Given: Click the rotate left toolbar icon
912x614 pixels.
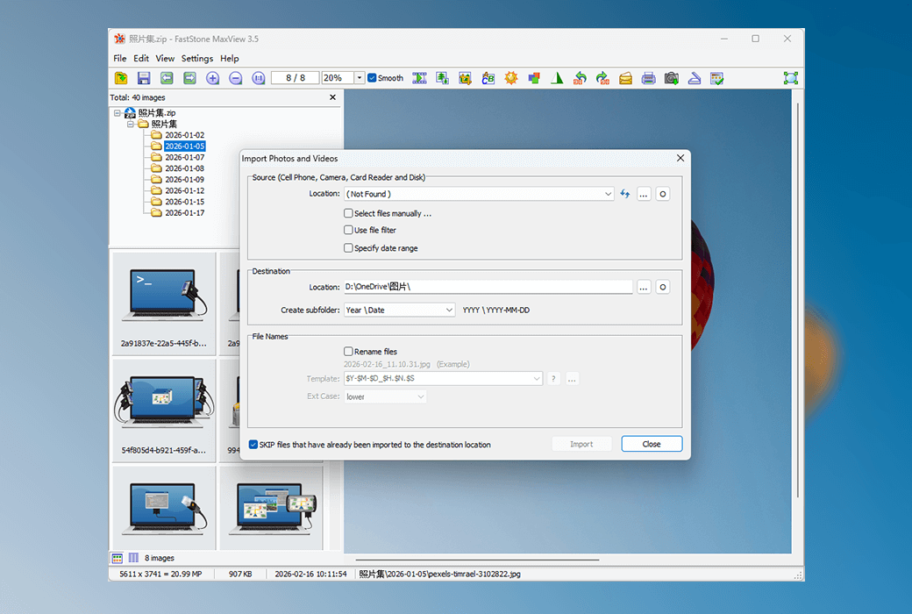Looking at the screenshot, I should [x=580, y=78].
